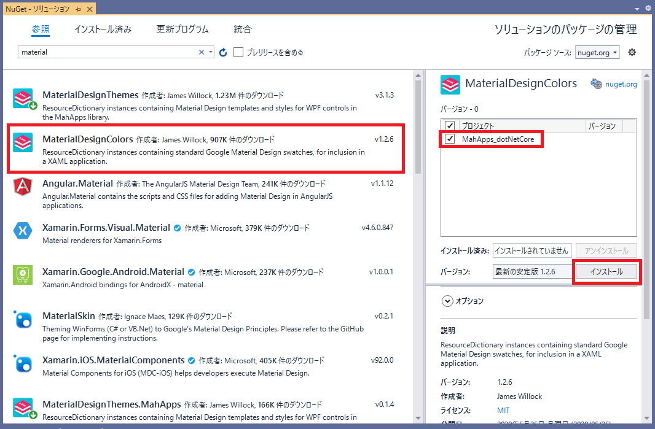Expand the オプション section
Viewport: 655px width, 429px height.
(x=447, y=301)
